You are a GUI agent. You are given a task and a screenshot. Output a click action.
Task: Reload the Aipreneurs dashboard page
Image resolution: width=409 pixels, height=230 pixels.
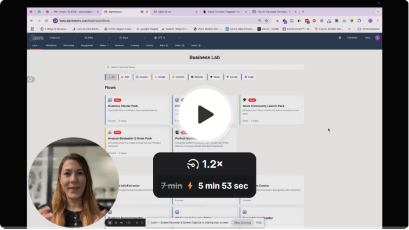tap(46, 21)
